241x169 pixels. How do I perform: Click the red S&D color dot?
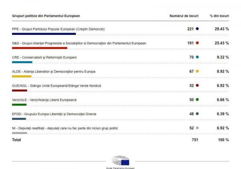197,43
